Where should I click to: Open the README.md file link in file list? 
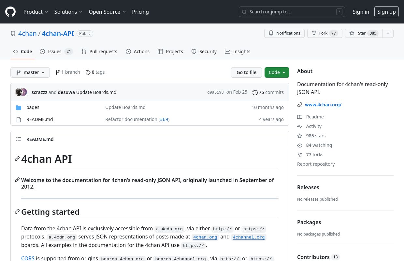coord(39,119)
